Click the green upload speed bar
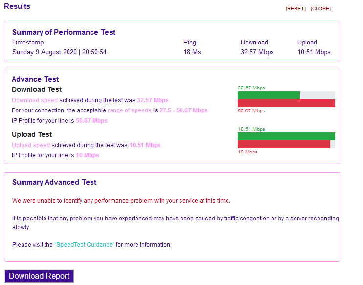The width and height of the screenshot is (363, 285). point(286,136)
